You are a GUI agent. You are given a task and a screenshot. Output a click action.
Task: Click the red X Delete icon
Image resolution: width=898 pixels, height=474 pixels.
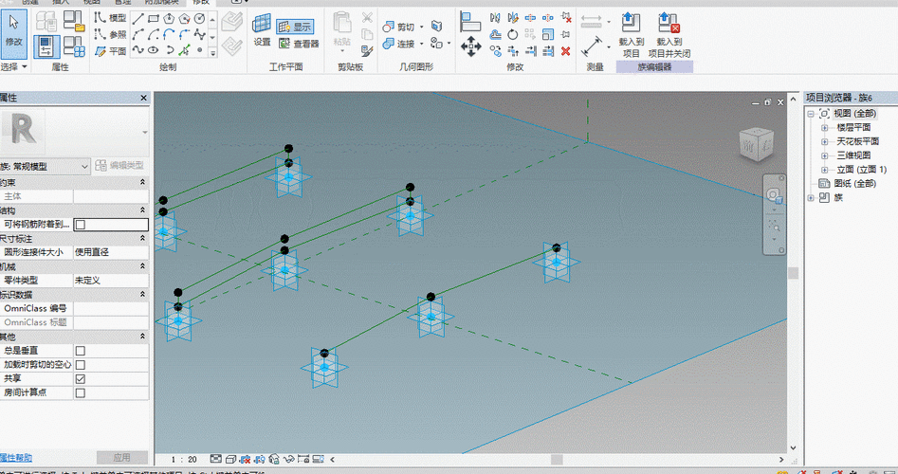pyautogui.click(x=566, y=50)
